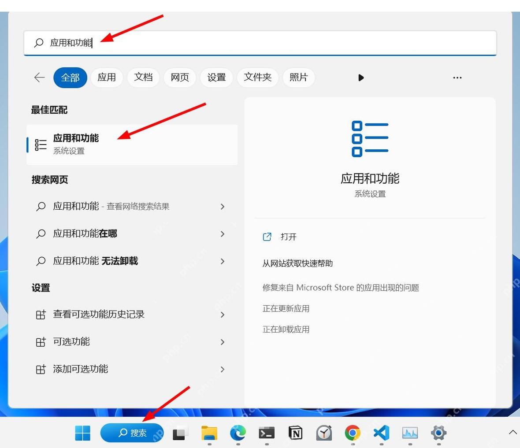Open File Explorer from the taskbar
The image size is (520, 448).
pos(209,433)
